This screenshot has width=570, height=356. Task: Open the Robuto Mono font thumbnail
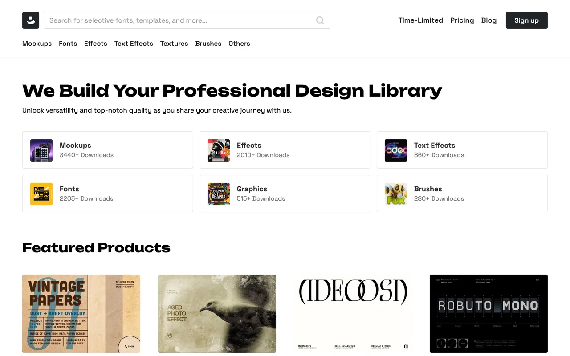[489, 314]
